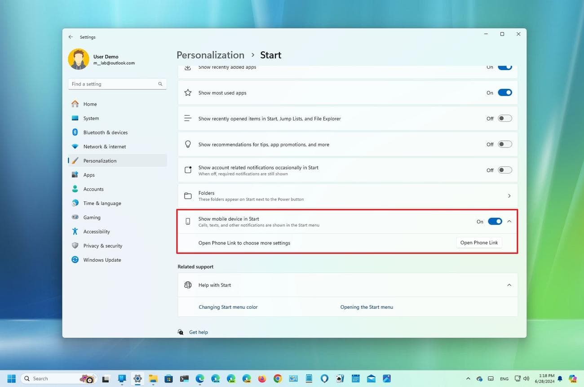Click the Open Phone Link button
This screenshot has height=387, width=584.
[479, 243]
